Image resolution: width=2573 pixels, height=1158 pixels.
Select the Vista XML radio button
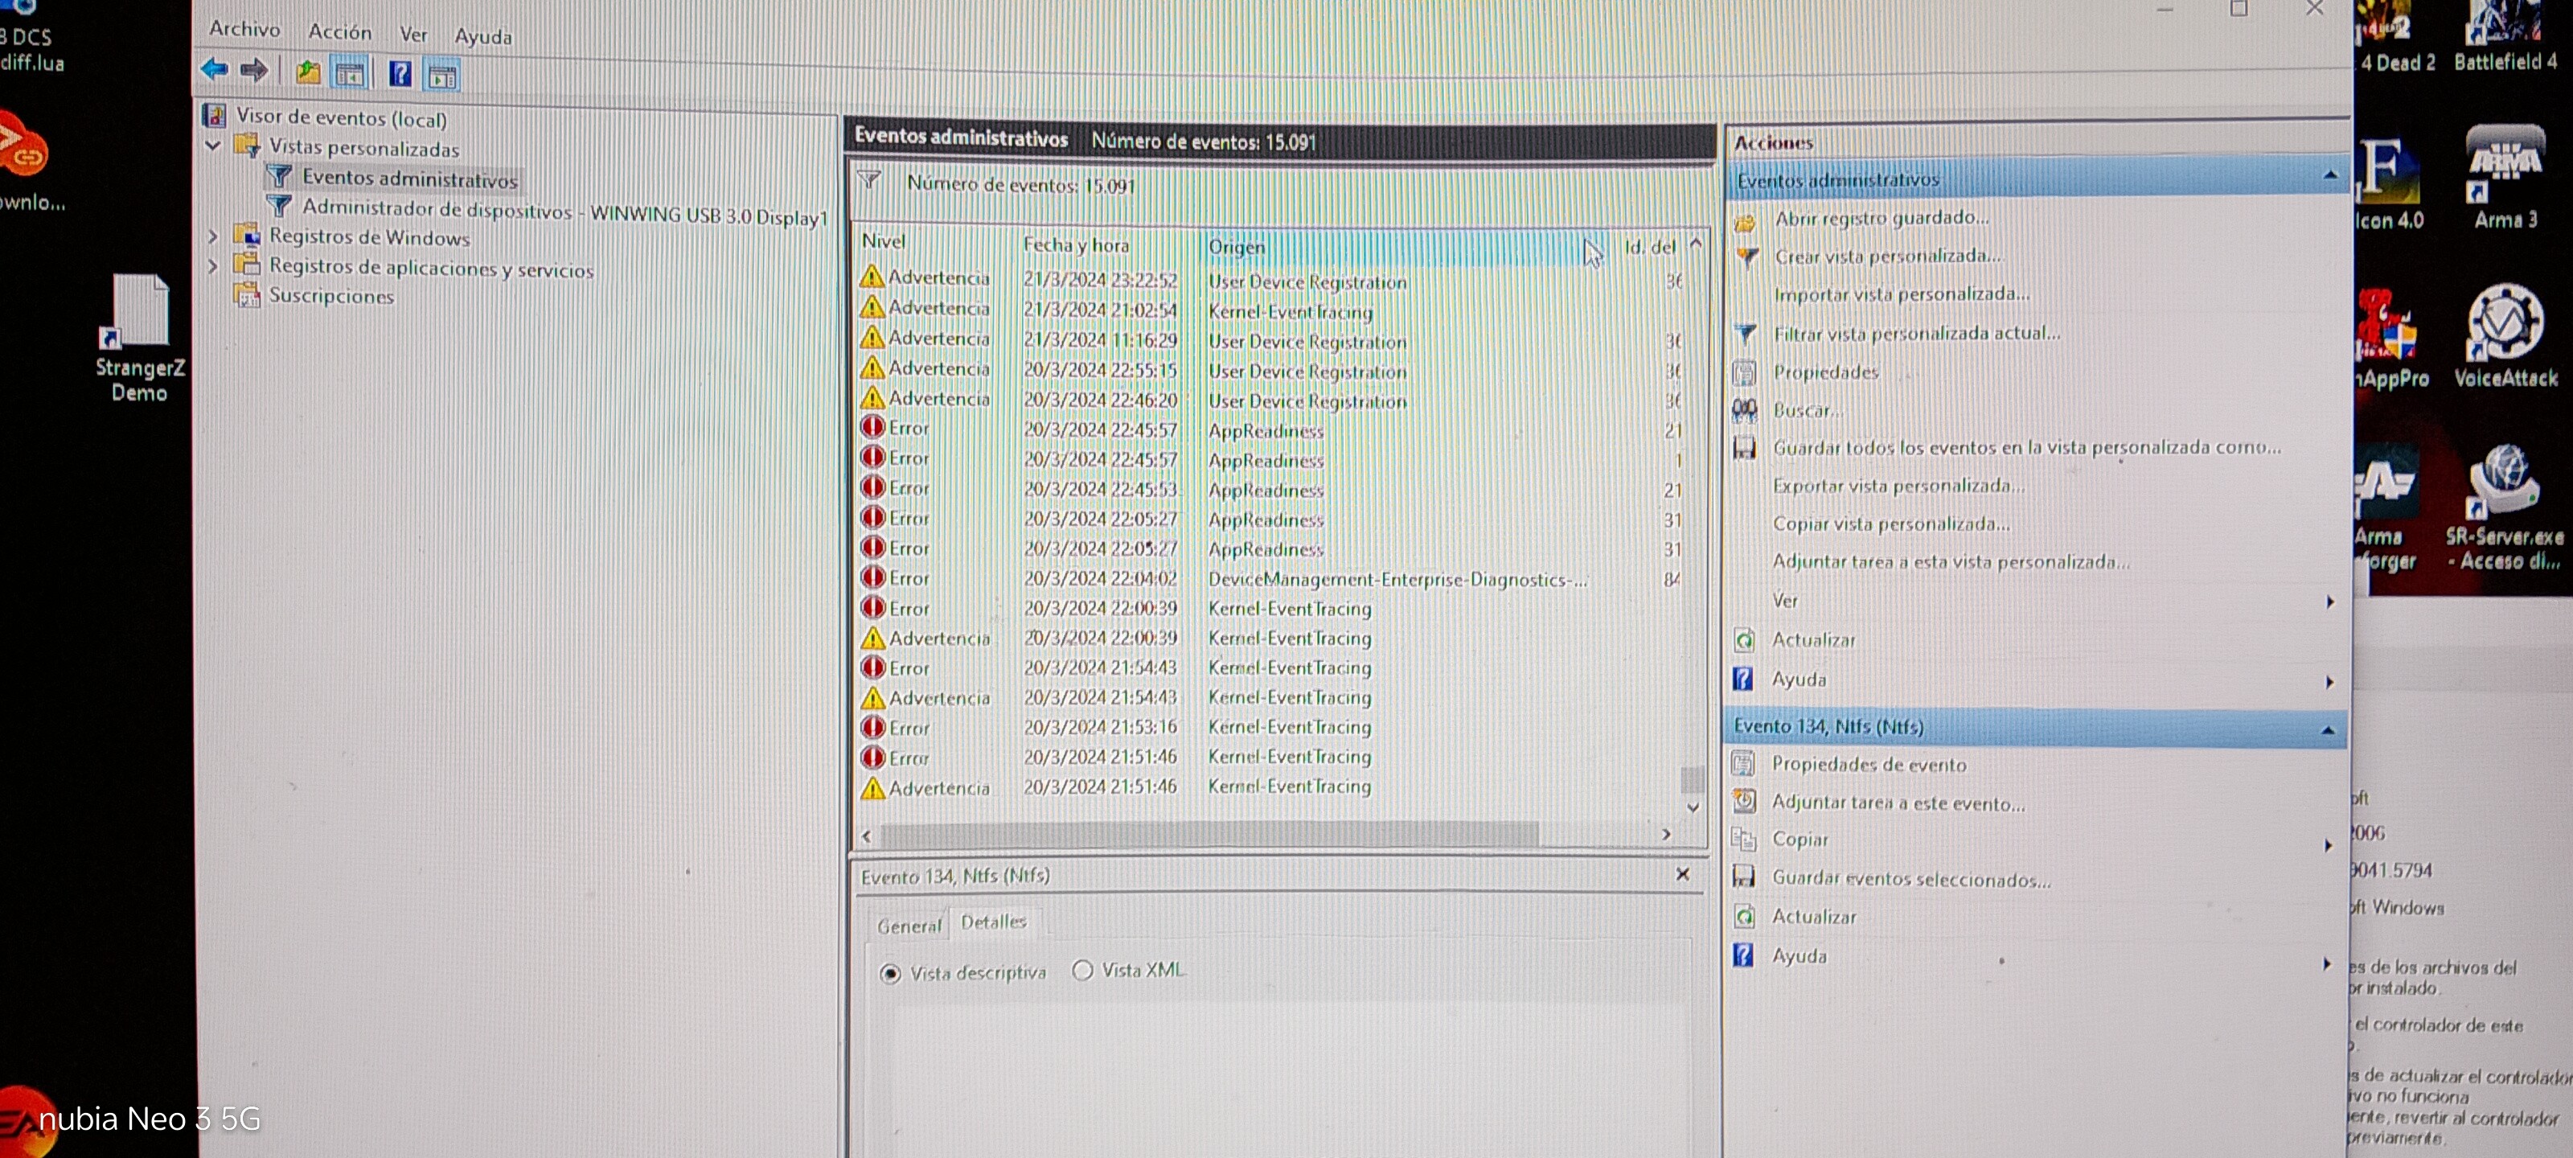[1081, 970]
